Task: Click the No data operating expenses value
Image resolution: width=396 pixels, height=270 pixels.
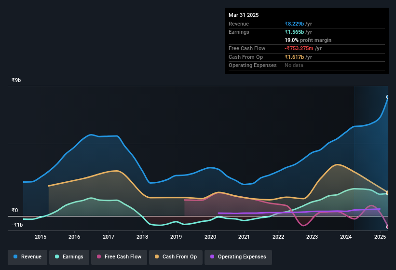Action: [x=294, y=66]
